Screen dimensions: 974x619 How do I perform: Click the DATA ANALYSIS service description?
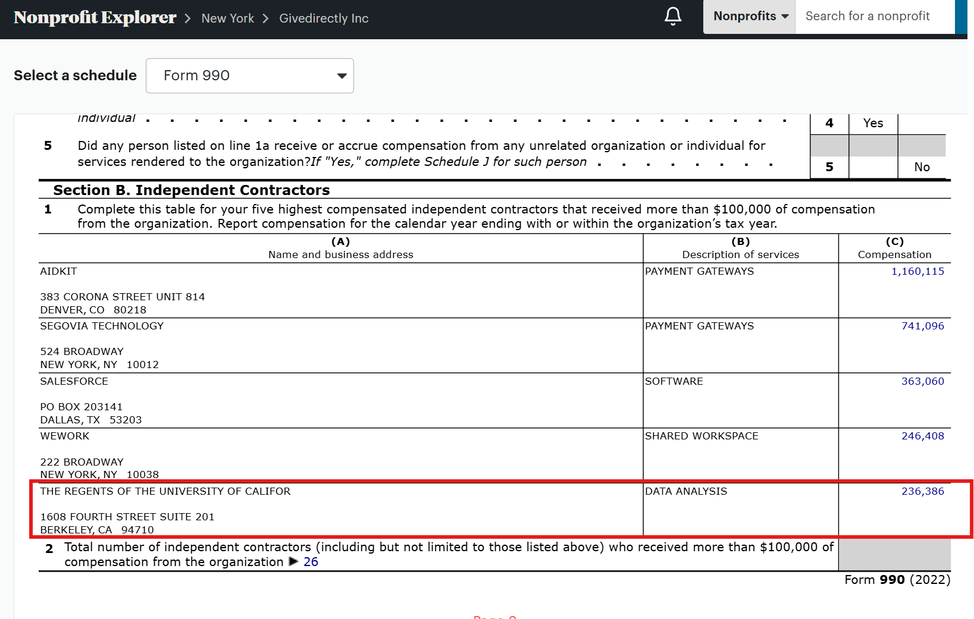click(x=686, y=491)
